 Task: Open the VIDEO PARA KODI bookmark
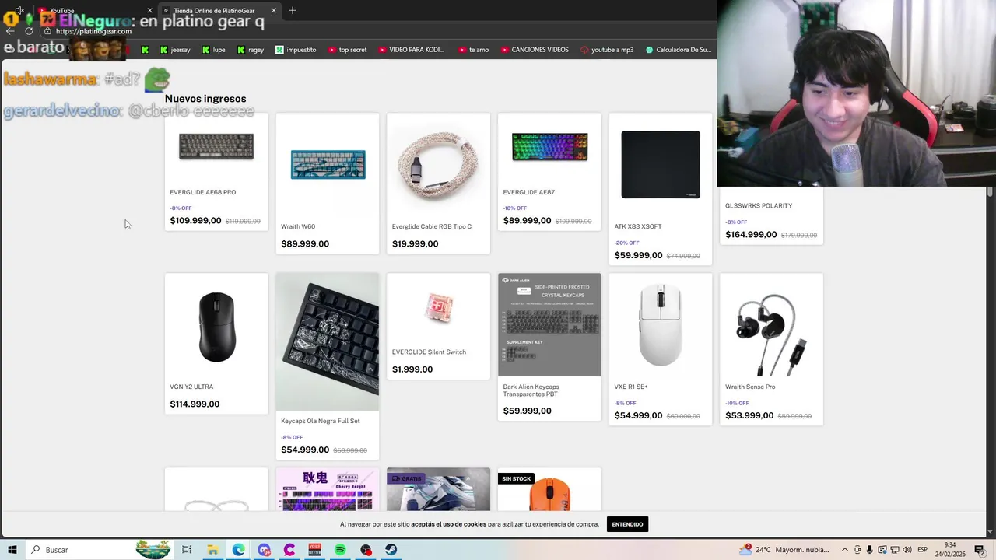point(411,50)
